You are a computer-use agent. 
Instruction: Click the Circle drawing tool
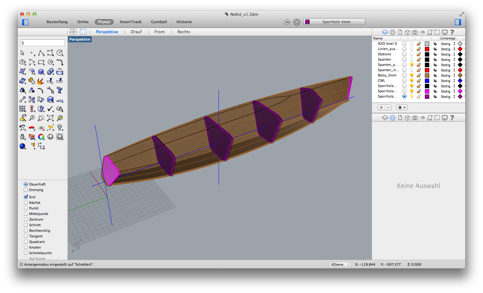[60, 53]
